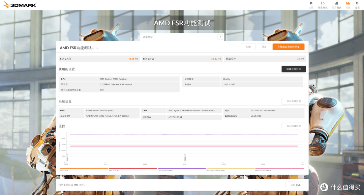The height and width of the screenshot is (195, 364).
Task: Expand 监控 details with 显示详细信息
Action: tap(294, 126)
